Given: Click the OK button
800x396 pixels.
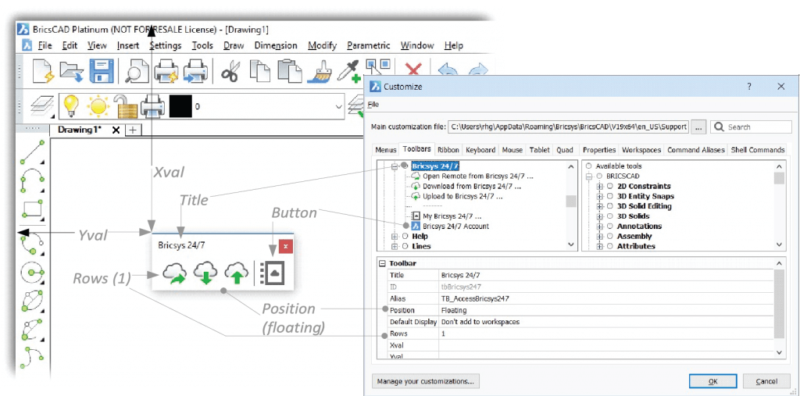Looking at the screenshot, I should pyautogui.click(x=713, y=381).
